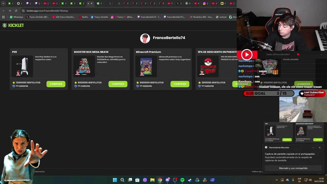The height and width of the screenshot is (184, 327).
Task: Switch to the first Twitch tab
Action: 29,4
